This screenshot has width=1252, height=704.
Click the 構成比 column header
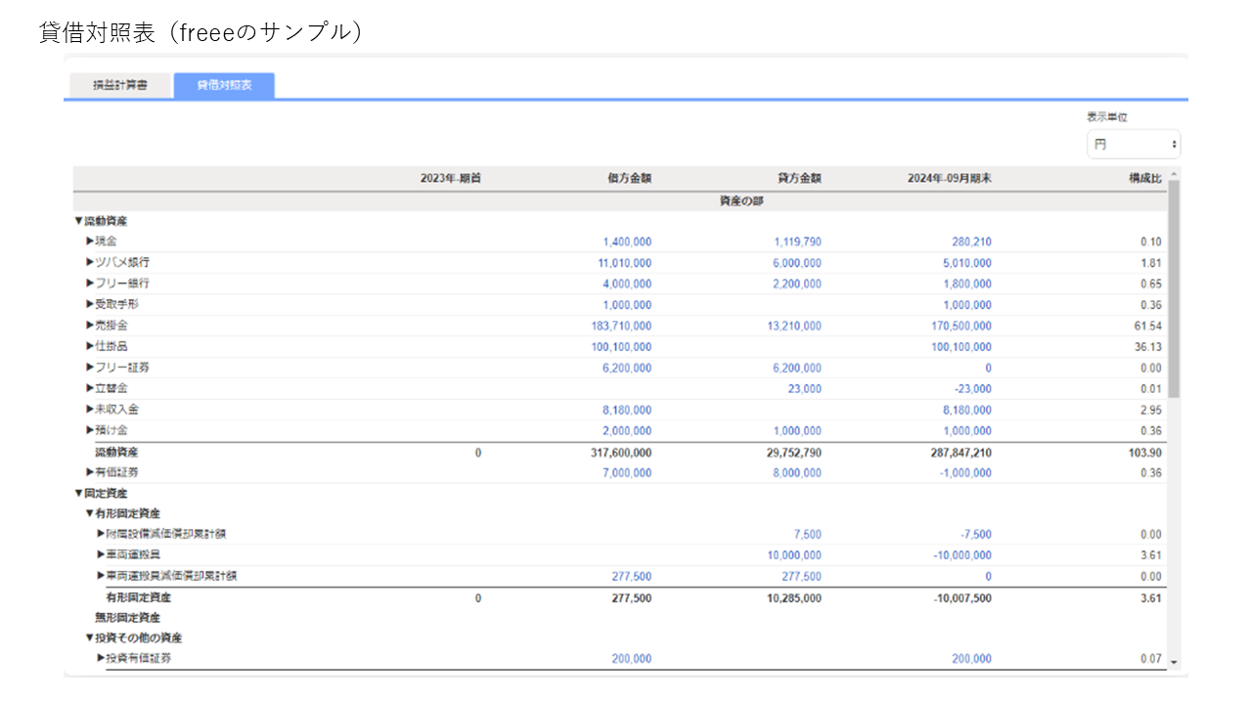tap(1144, 179)
